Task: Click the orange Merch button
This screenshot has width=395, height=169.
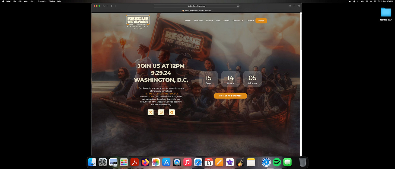Action: [261, 21]
